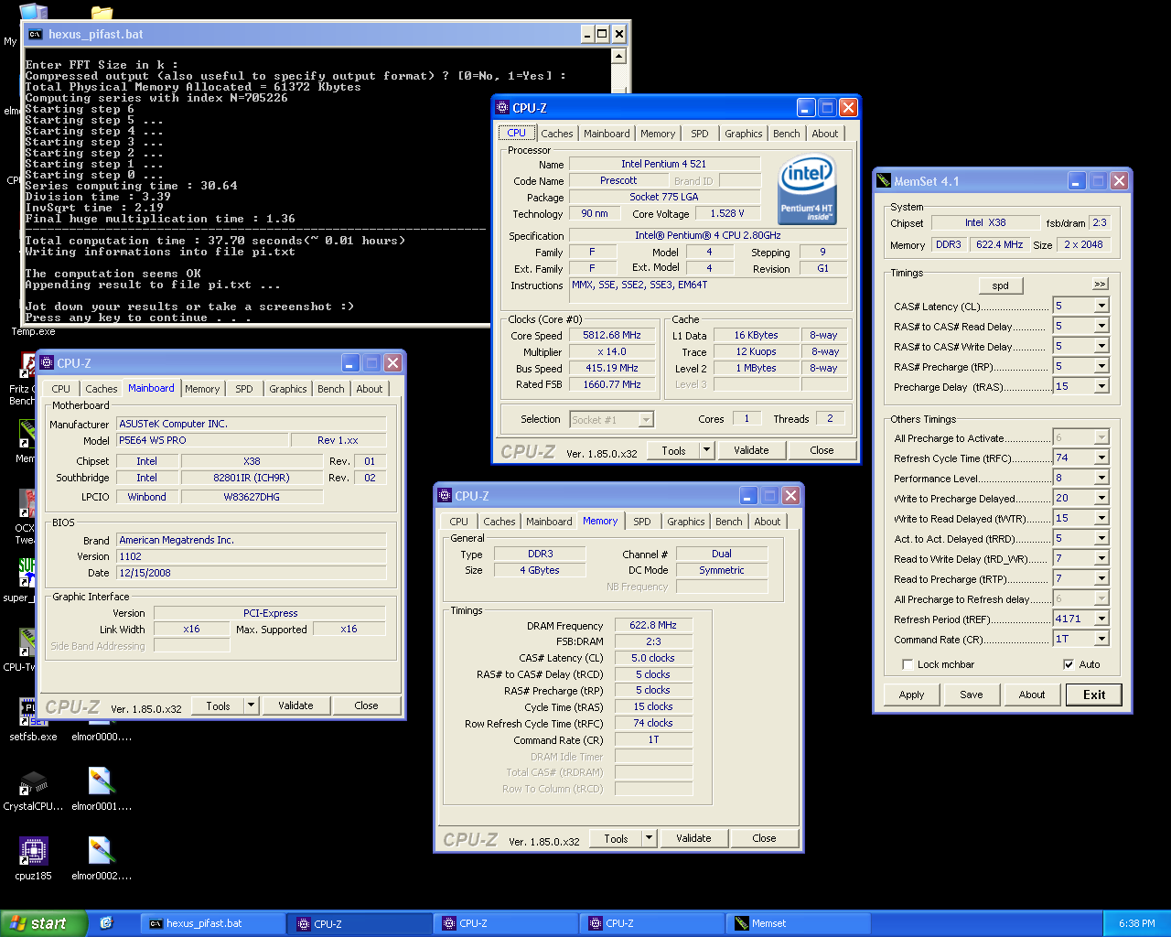Open the Refresh Period (tREF) dropdown
Image resolution: width=1171 pixels, height=937 pixels.
pos(1101,619)
